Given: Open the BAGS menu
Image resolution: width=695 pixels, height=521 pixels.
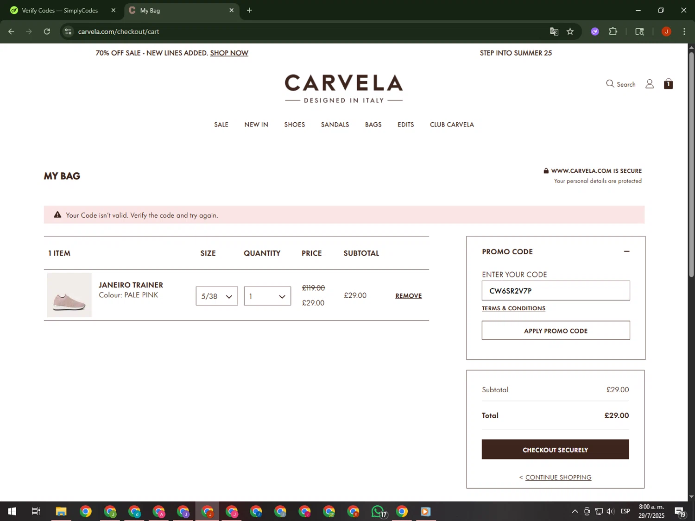Looking at the screenshot, I should tap(373, 125).
